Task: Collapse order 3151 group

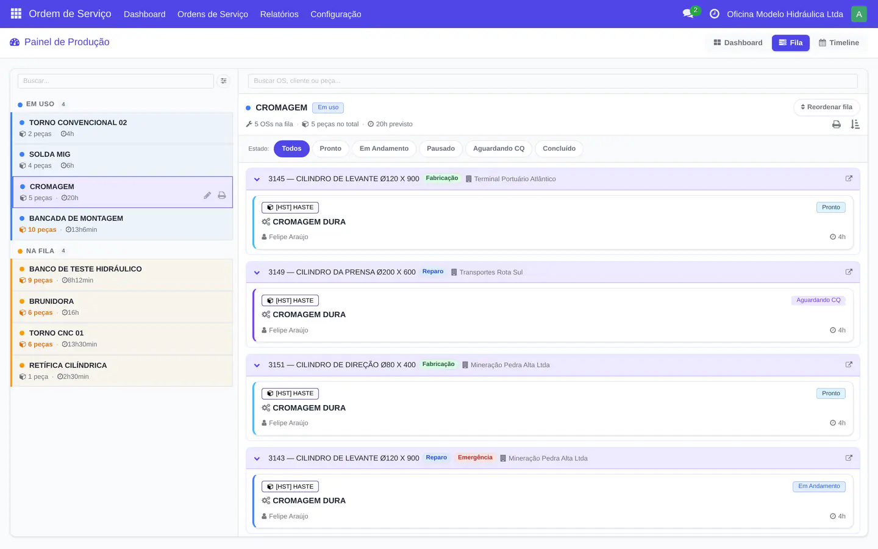Action: pos(257,365)
